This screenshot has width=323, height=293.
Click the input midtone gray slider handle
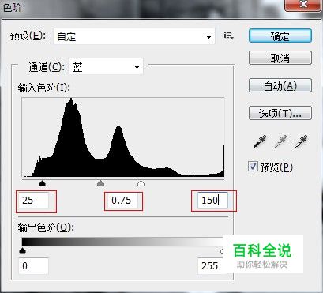[x=100, y=183]
